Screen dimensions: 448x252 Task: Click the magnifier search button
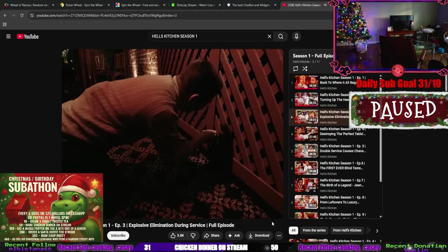pyautogui.click(x=281, y=36)
